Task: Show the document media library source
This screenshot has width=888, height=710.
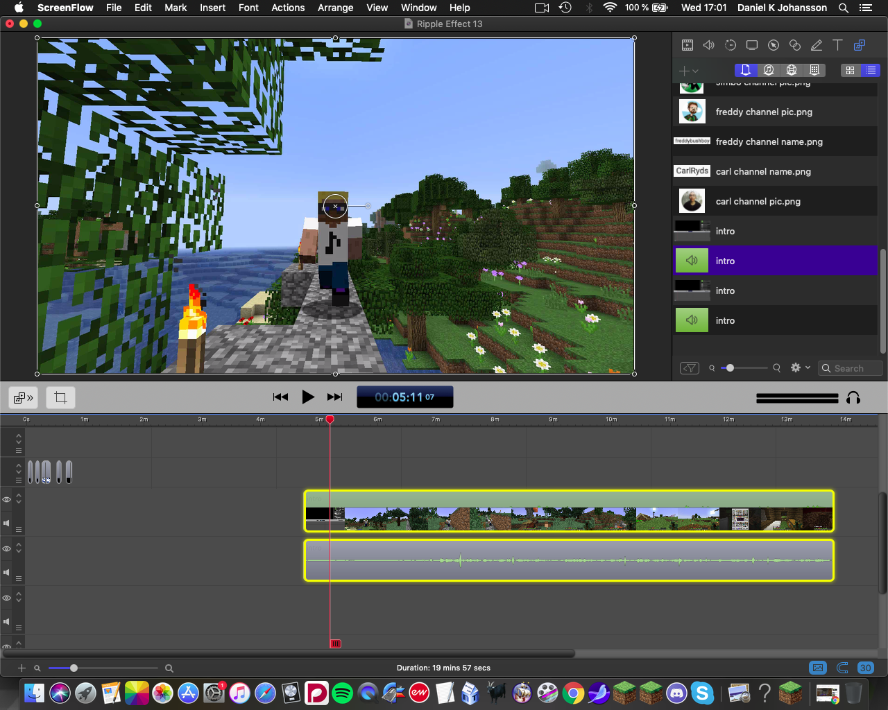Action: pos(746,70)
